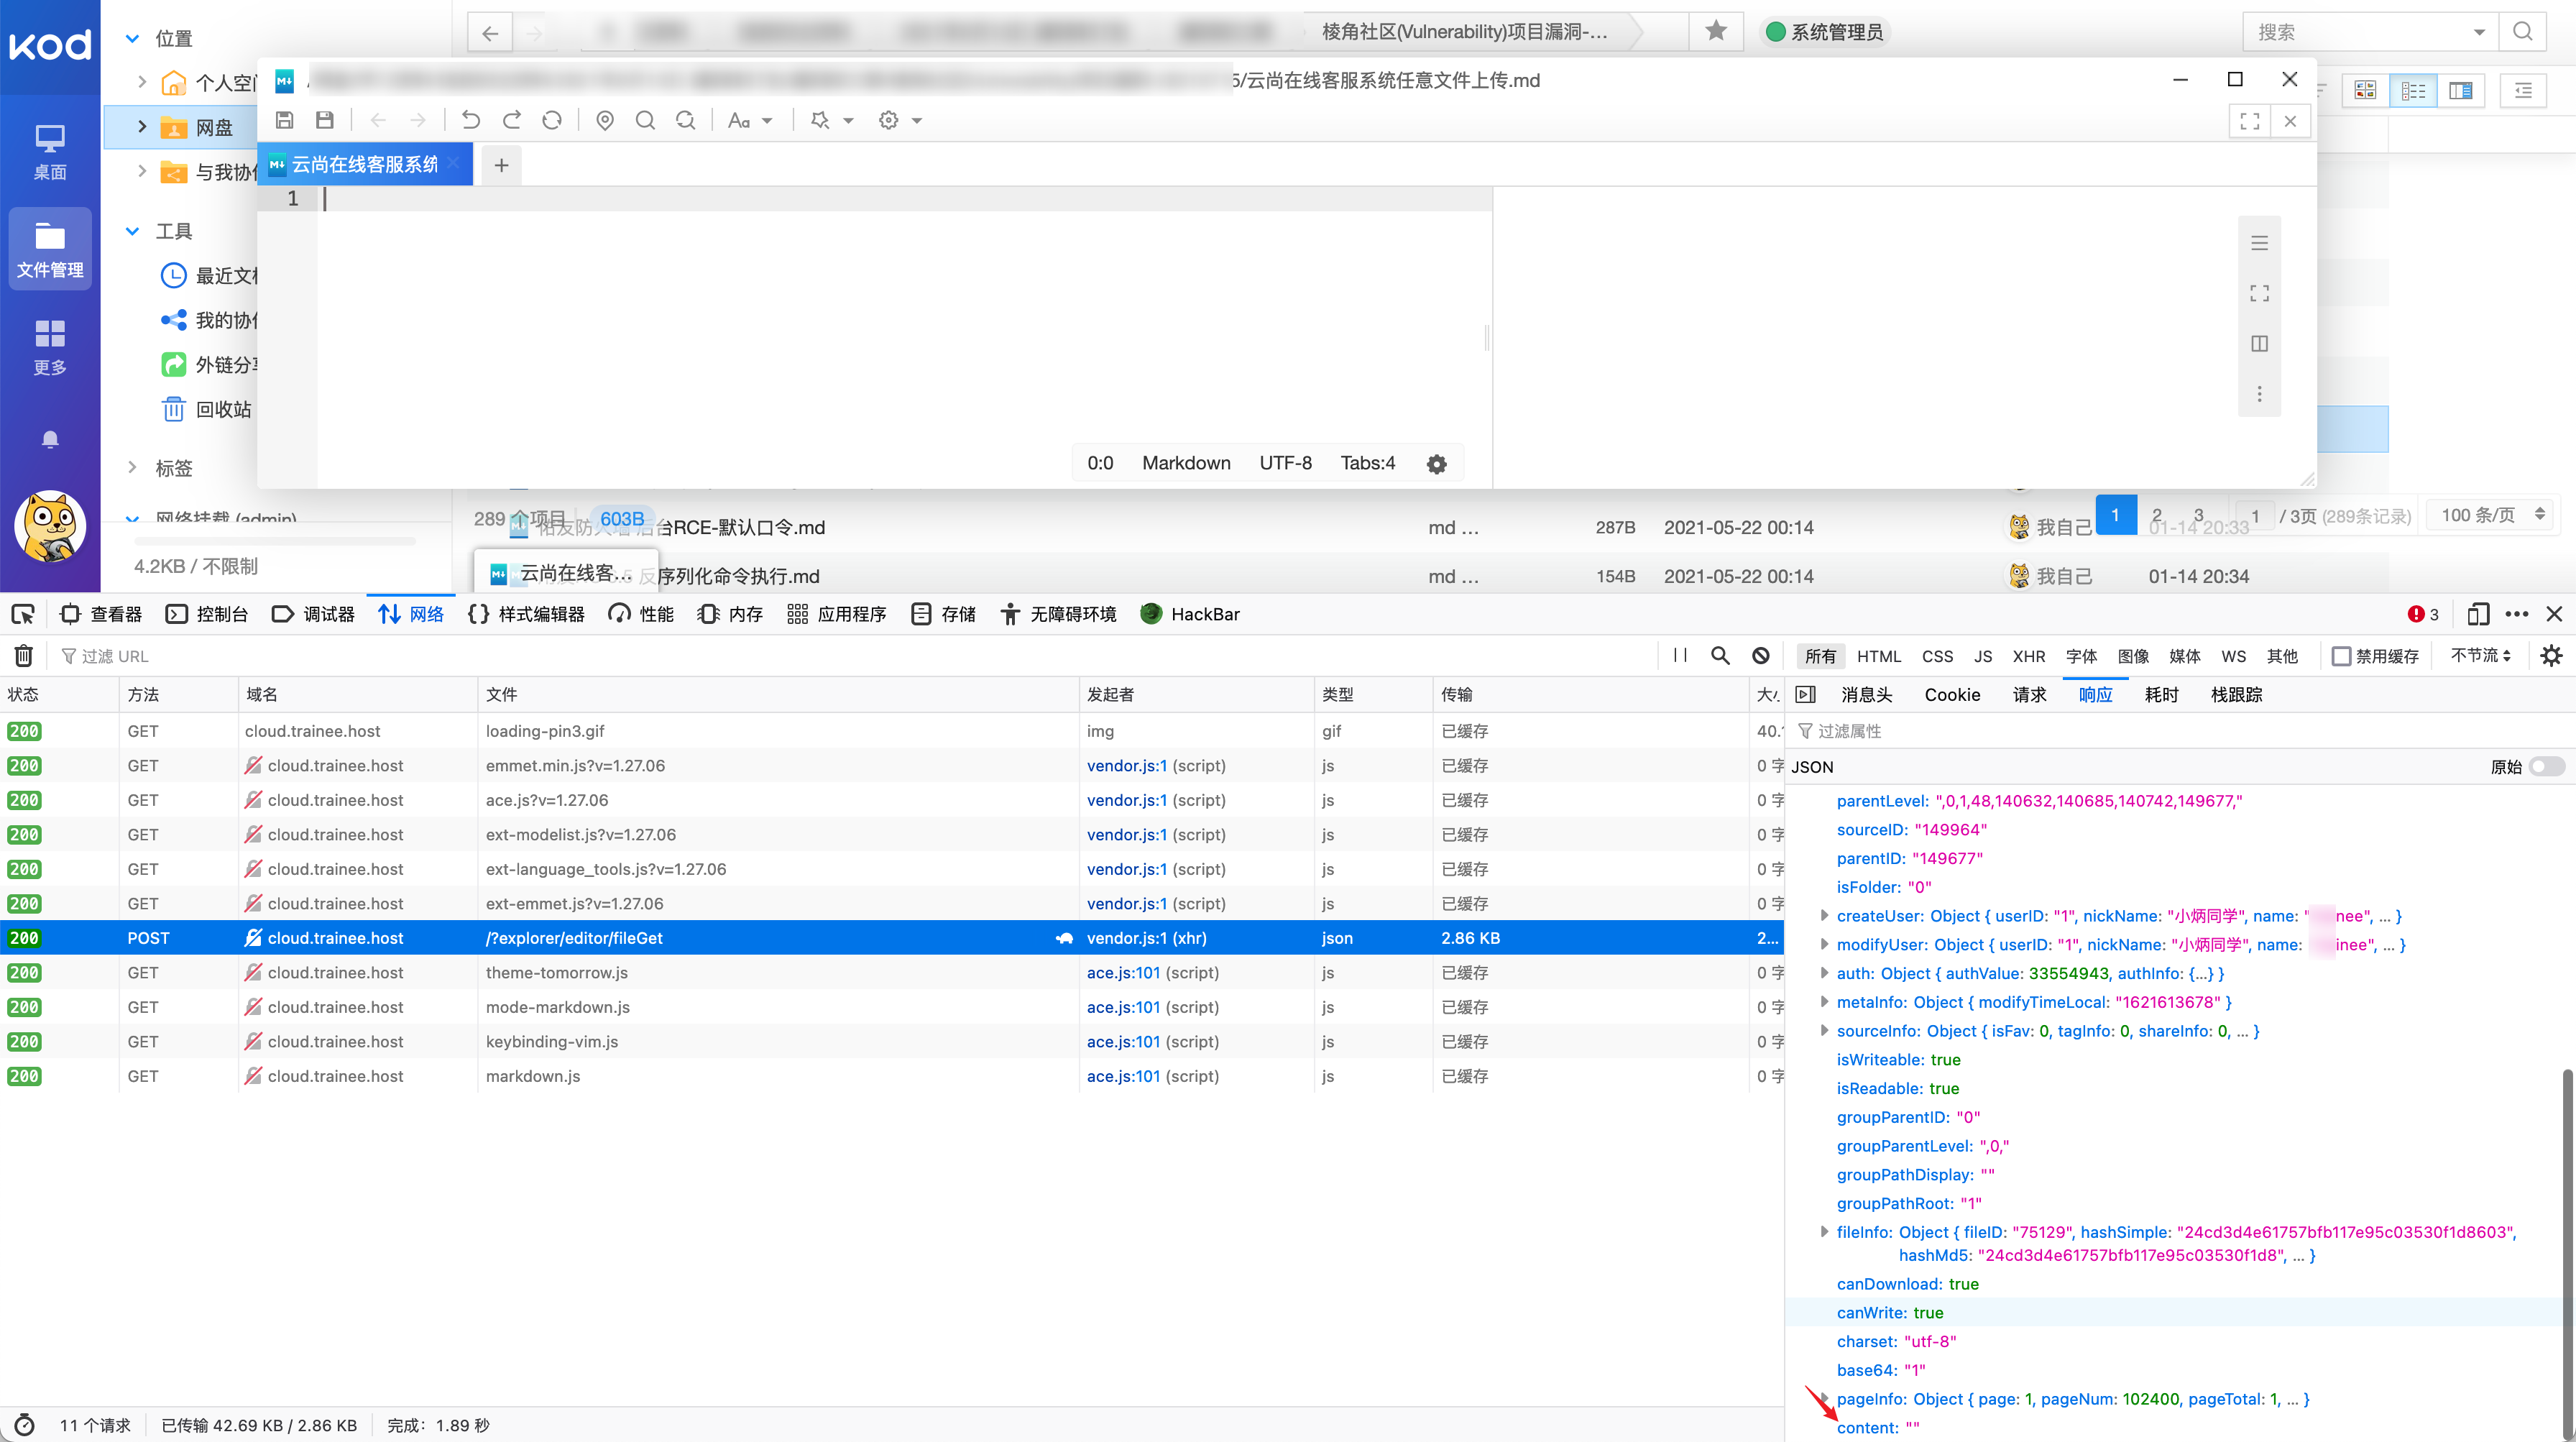Clear network requests with trash icon
The image size is (2576, 1442).
tap(24, 656)
